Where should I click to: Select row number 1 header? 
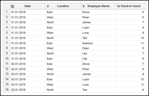[7, 12]
